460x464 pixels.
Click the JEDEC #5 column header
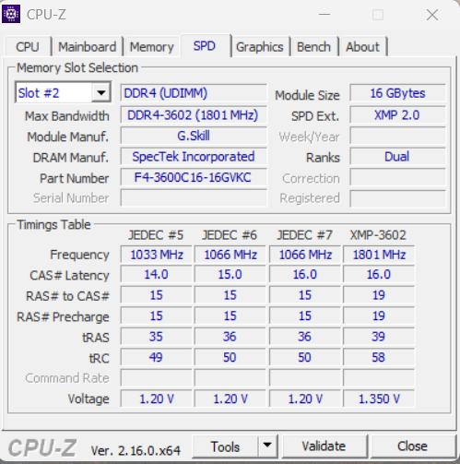(x=156, y=235)
